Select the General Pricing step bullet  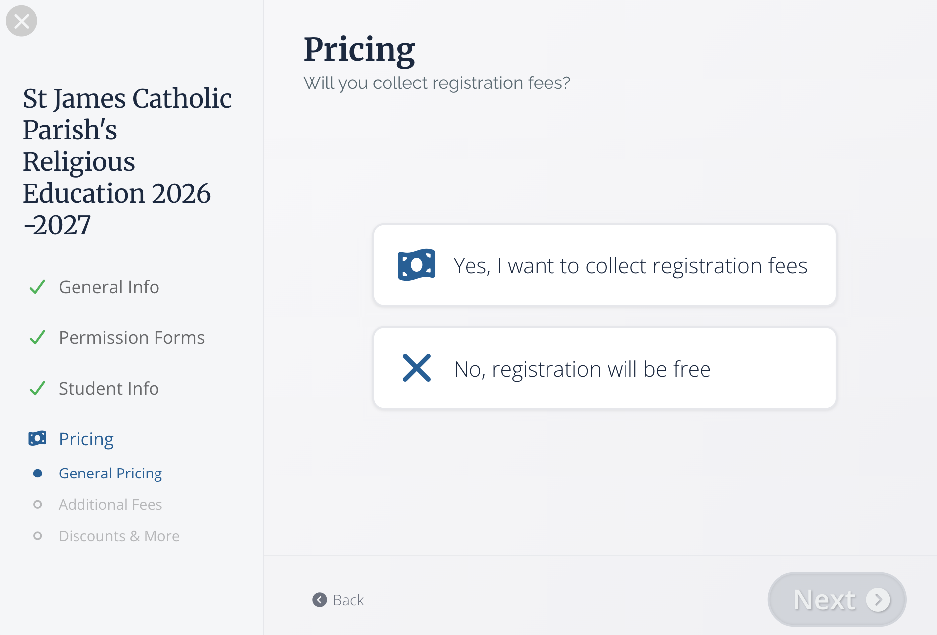(37, 474)
